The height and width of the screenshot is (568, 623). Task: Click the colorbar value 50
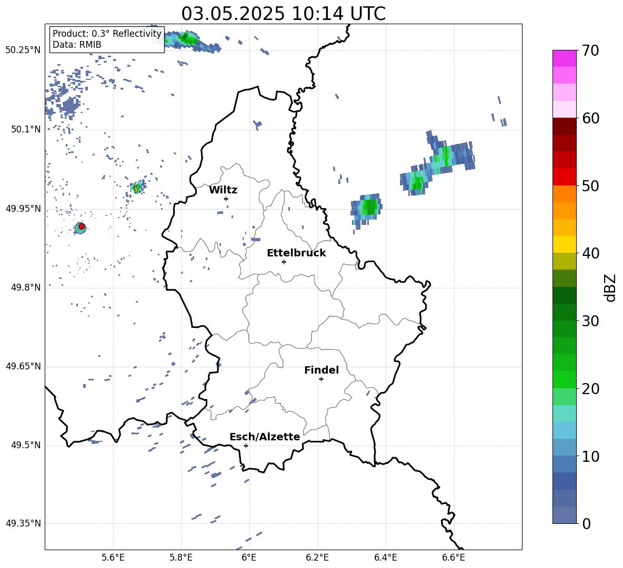click(x=590, y=185)
